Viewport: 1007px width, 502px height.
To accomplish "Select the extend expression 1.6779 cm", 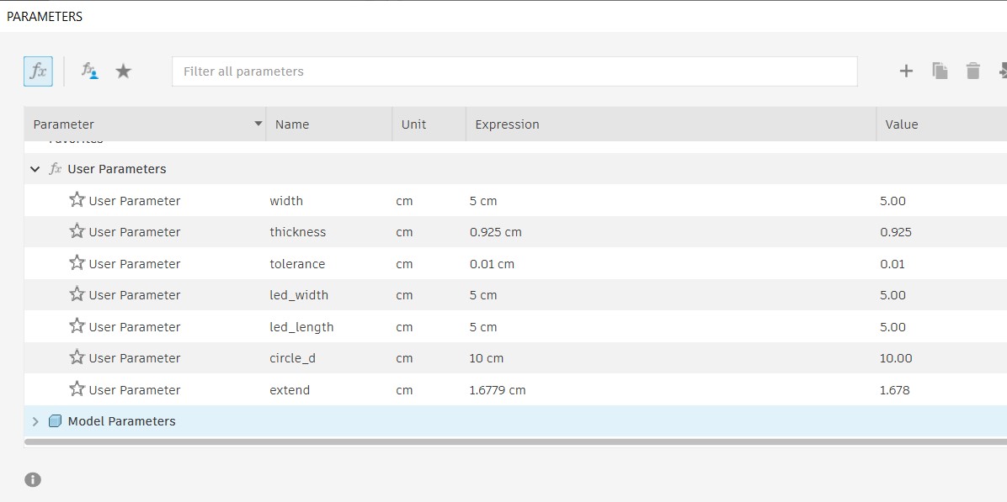I will (x=498, y=390).
